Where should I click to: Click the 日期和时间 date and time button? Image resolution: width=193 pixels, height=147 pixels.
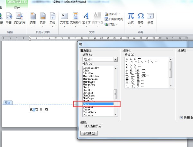pyautogui.click(x=114, y=19)
